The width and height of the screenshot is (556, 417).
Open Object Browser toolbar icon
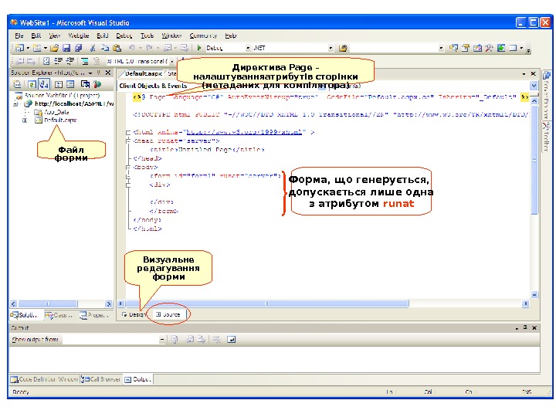tap(477, 48)
